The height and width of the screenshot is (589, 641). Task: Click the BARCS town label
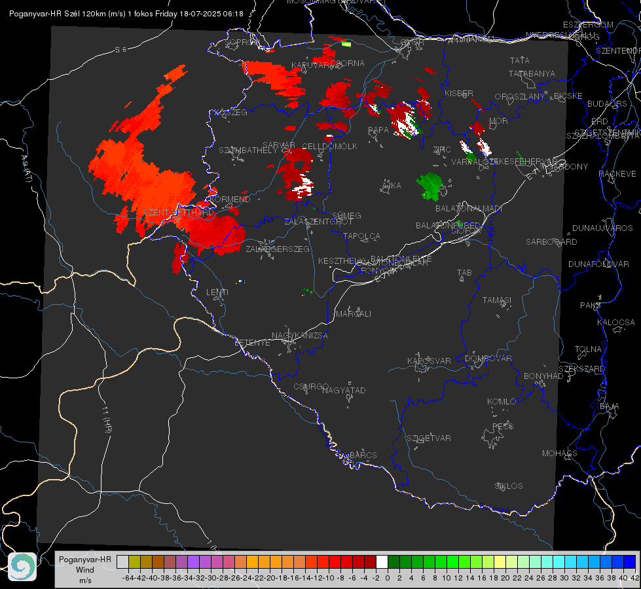coord(363,455)
